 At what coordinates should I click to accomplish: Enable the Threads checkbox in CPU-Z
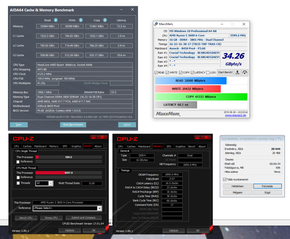pyautogui.click(x=18, y=183)
